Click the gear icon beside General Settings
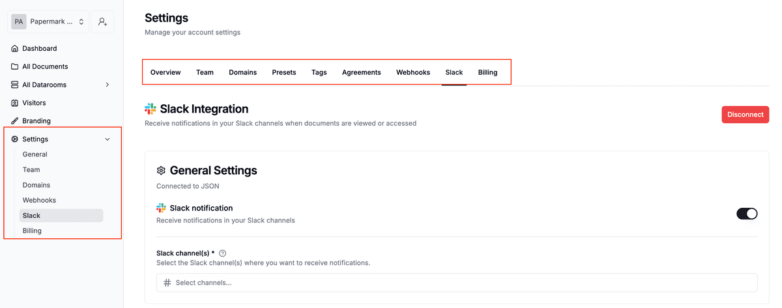This screenshot has height=308, width=782. click(x=161, y=171)
